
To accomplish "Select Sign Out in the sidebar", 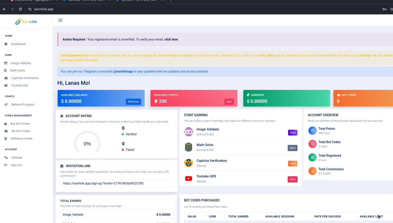I will 16,165.
